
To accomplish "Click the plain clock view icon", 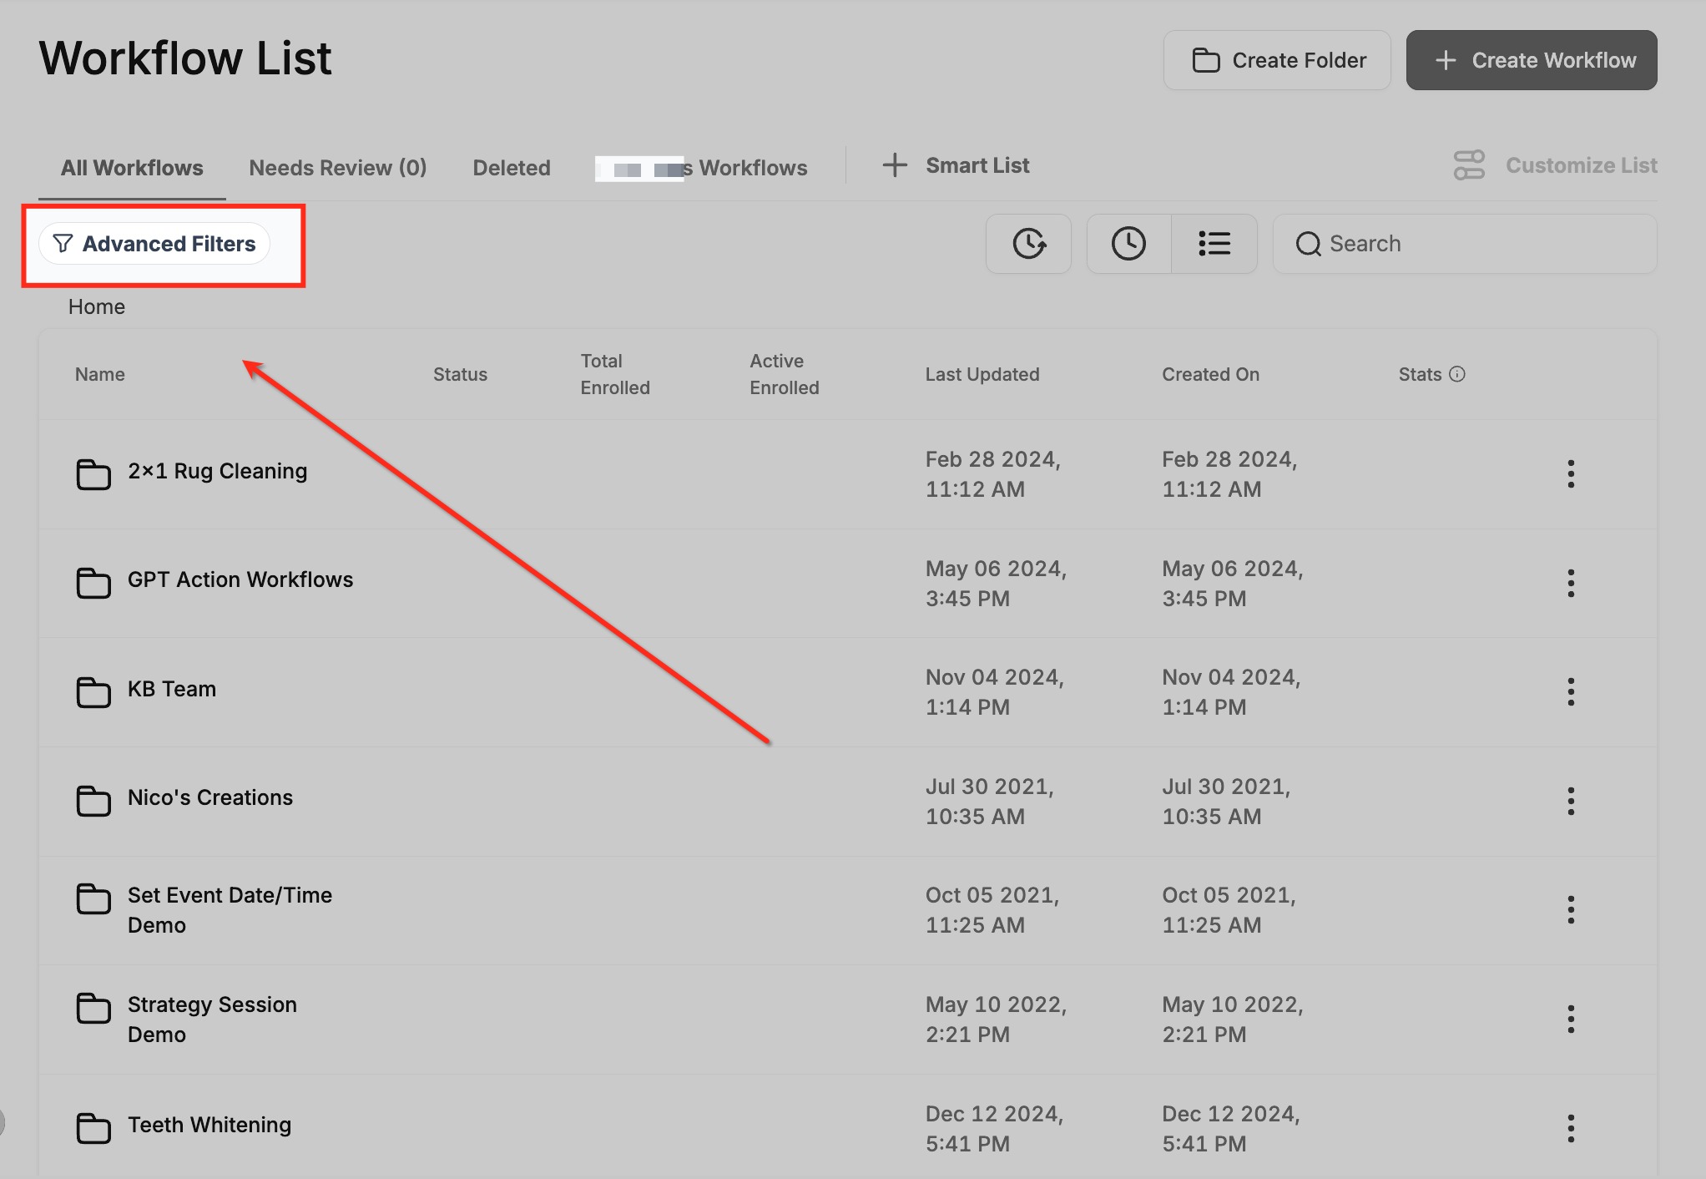I will pos(1128,244).
